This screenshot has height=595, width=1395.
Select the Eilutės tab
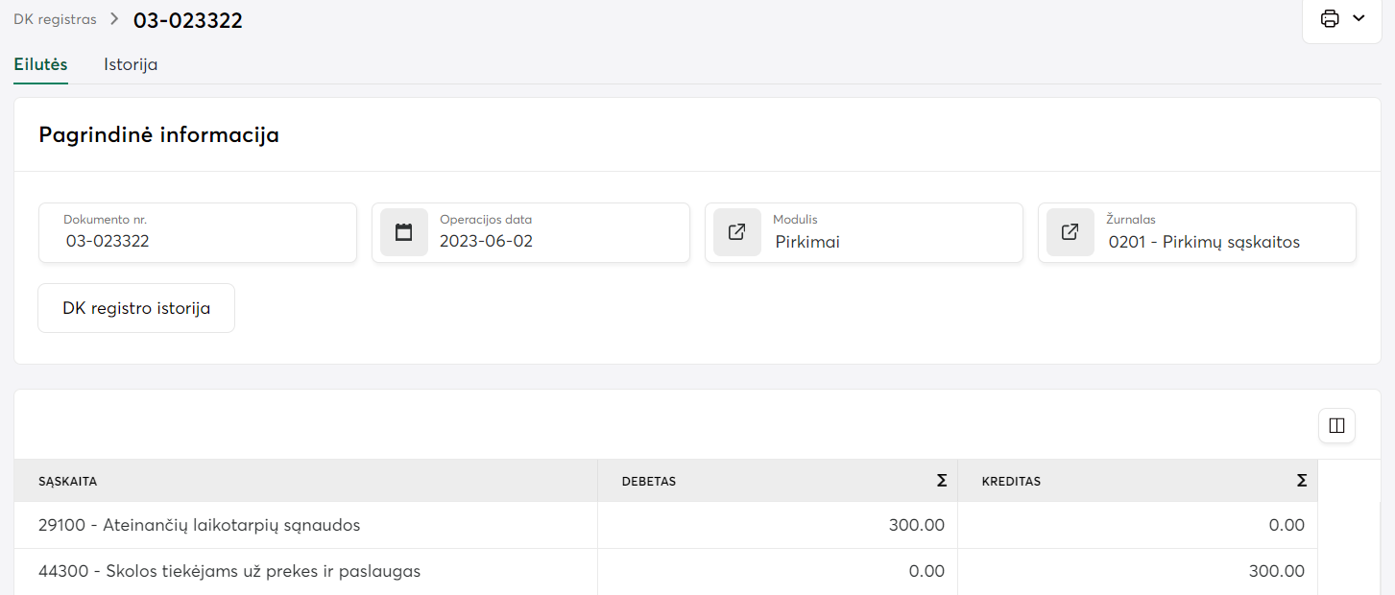(x=40, y=65)
